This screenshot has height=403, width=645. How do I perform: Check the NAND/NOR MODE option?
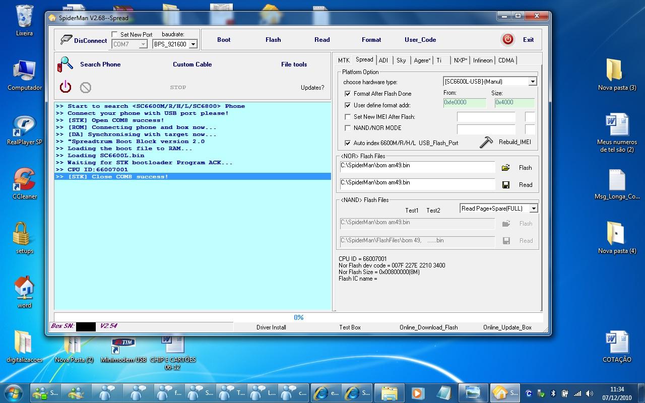pyautogui.click(x=348, y=128)
